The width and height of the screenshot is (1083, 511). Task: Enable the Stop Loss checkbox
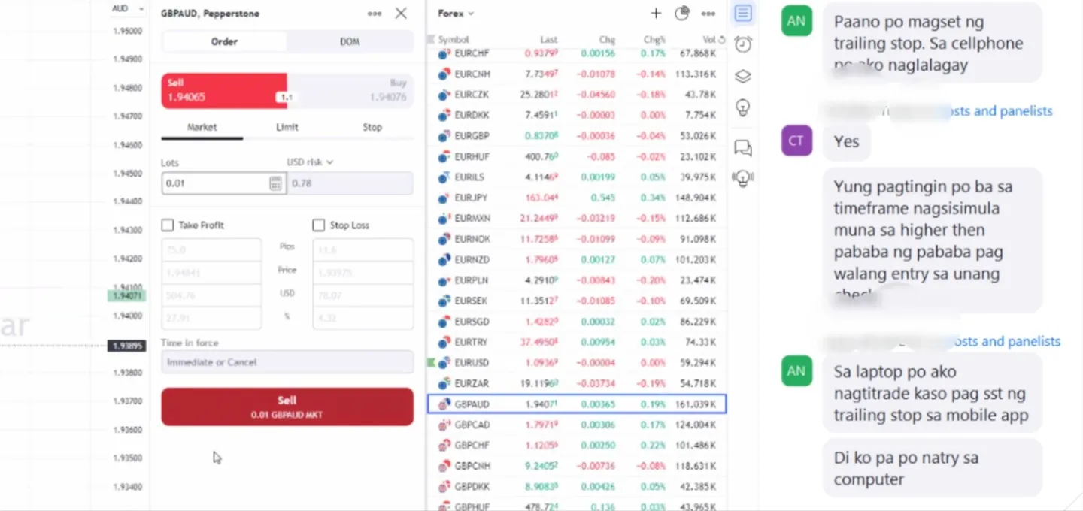[x=318, y=225]
